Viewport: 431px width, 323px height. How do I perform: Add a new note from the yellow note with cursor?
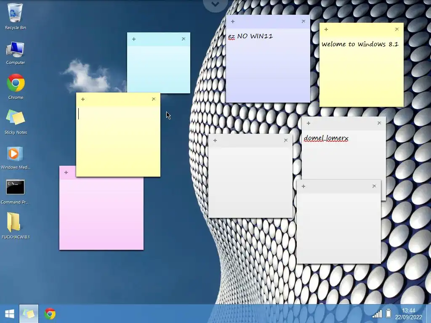[83, 99]
